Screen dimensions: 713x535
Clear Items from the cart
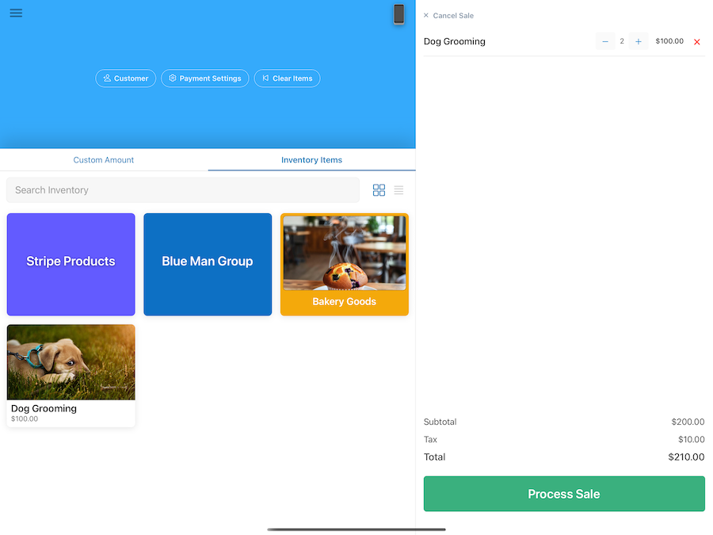[287, 78]
